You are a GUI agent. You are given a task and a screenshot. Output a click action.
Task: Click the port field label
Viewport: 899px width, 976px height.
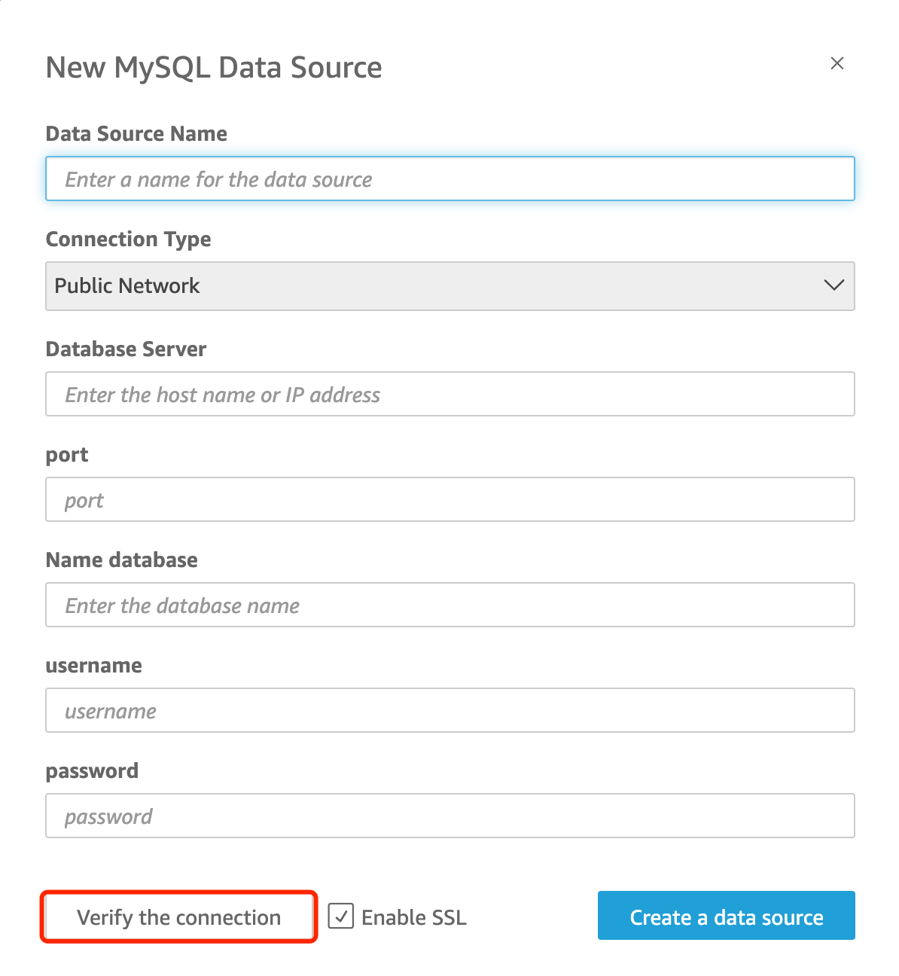tap(67, 455)
